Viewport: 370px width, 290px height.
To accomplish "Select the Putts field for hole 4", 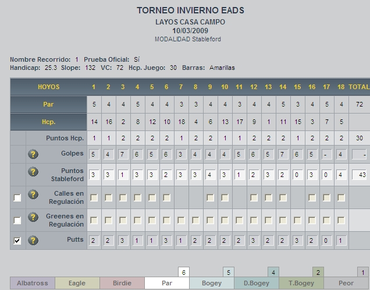I will pos(138,241).
